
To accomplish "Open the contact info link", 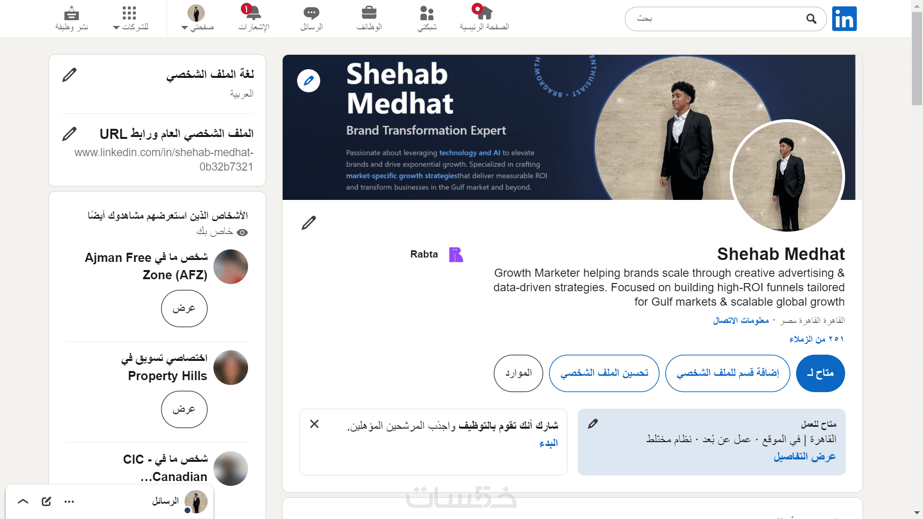I will [x=741, y=321].
